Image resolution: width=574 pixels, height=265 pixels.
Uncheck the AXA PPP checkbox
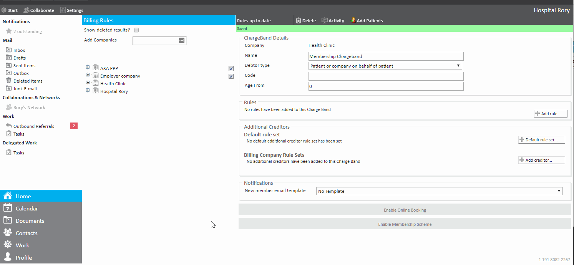click(231, 68)
